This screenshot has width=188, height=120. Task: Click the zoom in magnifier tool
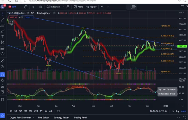point(3,67)
